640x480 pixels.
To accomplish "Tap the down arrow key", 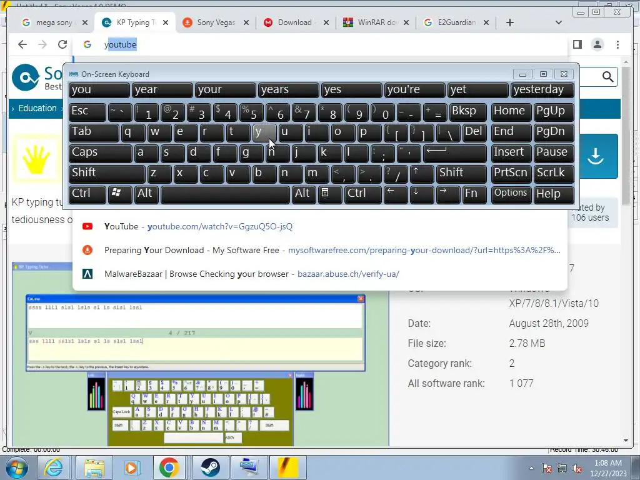I will click(x=422, y=194).
